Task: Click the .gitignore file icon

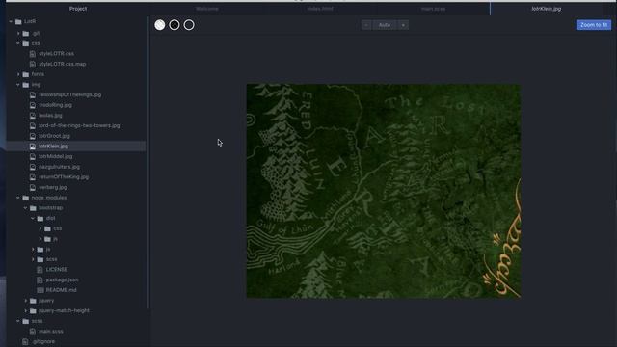Action: click(x=25, y=341)
